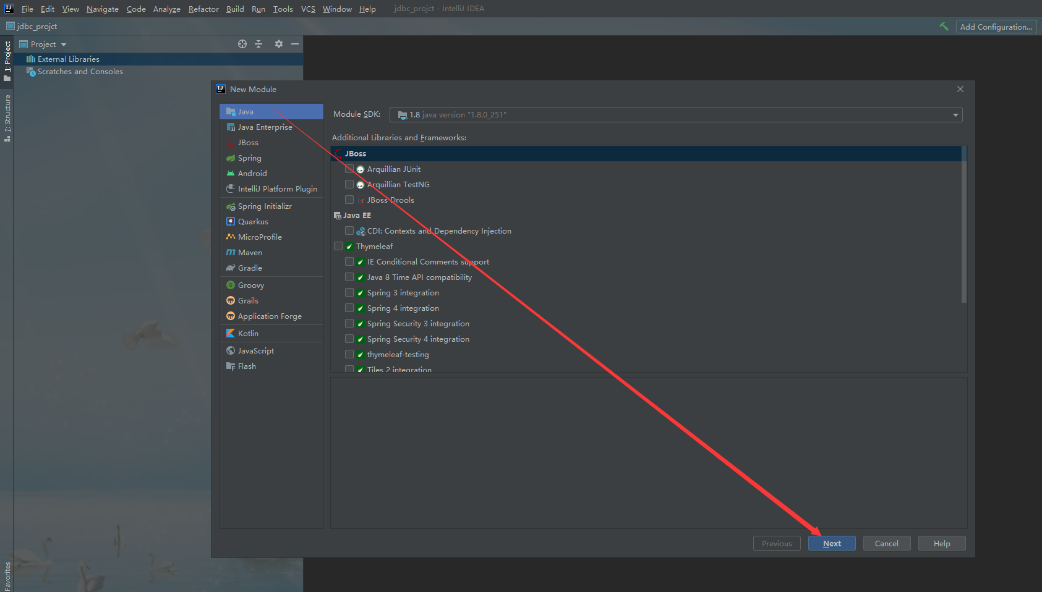Click Add Configuration button
Viewport: 1042px width, 592px height.
[996, 27]
